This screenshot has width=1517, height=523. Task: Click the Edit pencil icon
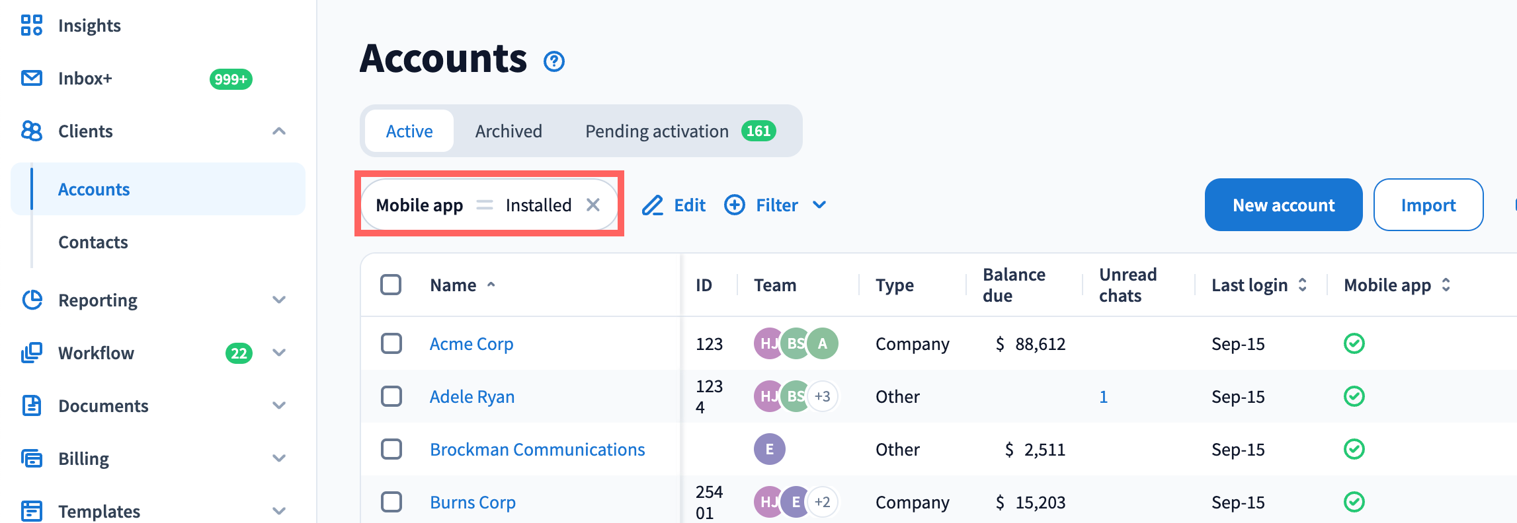[x=652, y=205]
